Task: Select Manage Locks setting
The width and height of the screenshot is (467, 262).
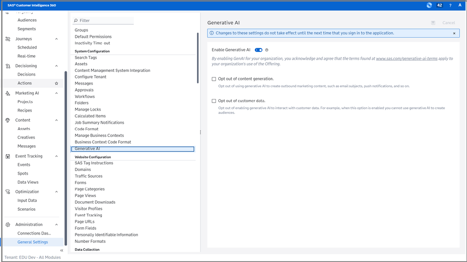Action: pos(87,110)
